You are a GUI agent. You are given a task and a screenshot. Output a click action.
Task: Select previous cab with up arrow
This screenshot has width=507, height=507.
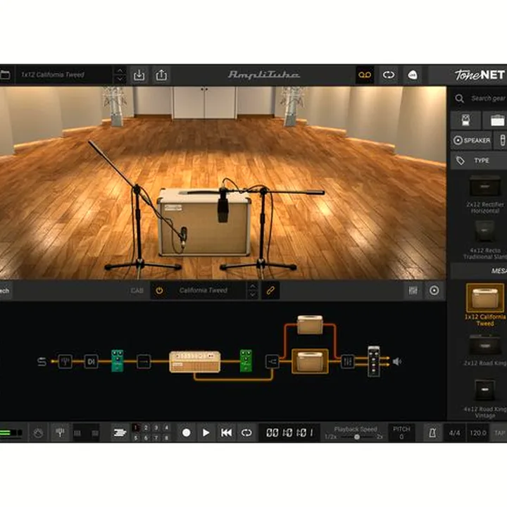(x=253, y=286)
